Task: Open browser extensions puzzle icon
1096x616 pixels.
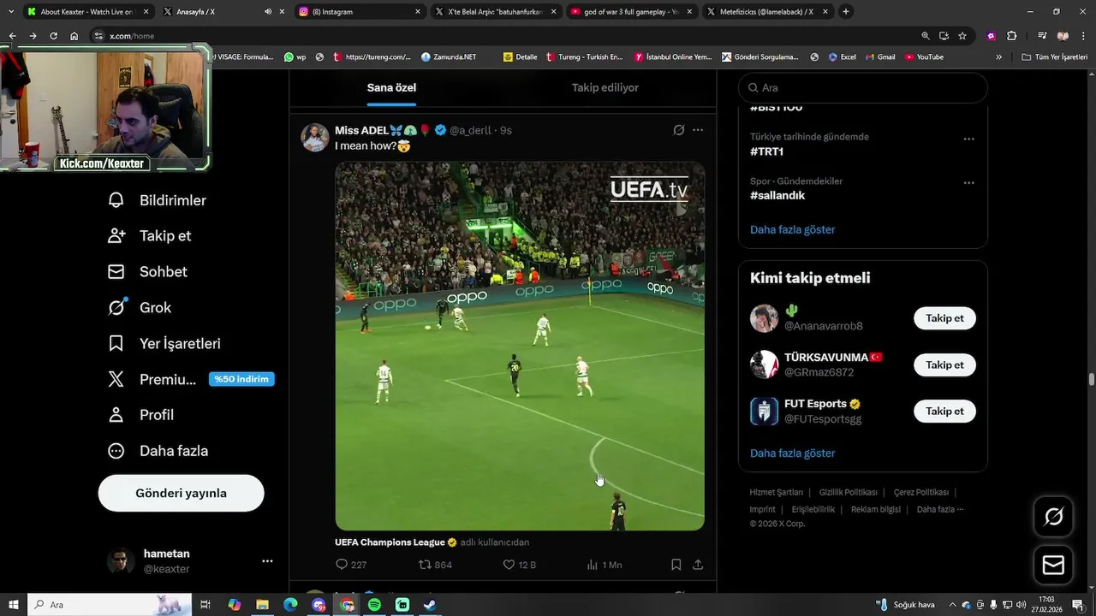Action: coord(1011,36)
